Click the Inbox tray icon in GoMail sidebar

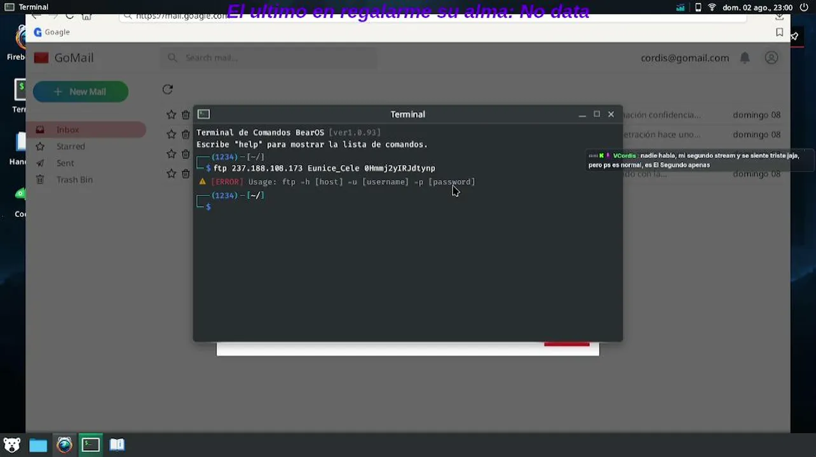(x=40, y=129)
